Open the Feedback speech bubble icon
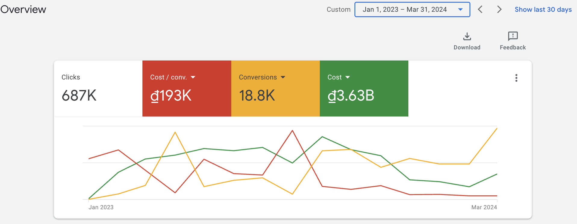The height and width of the screenshot is (224, 577). tap(513, 36)
